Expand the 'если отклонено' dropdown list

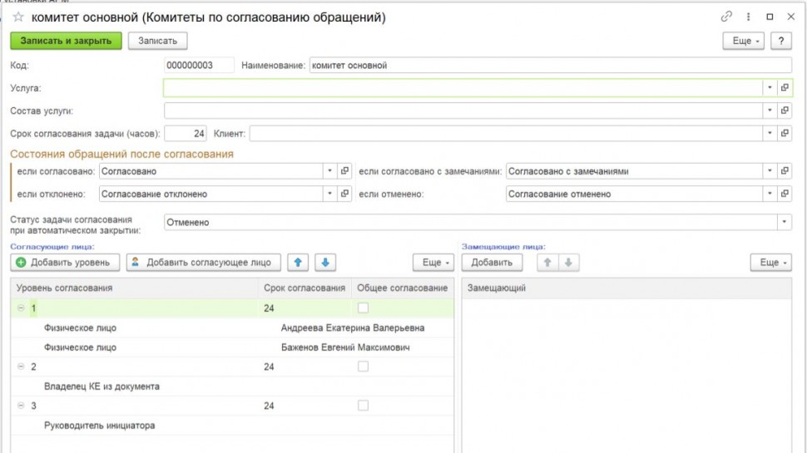329,194
